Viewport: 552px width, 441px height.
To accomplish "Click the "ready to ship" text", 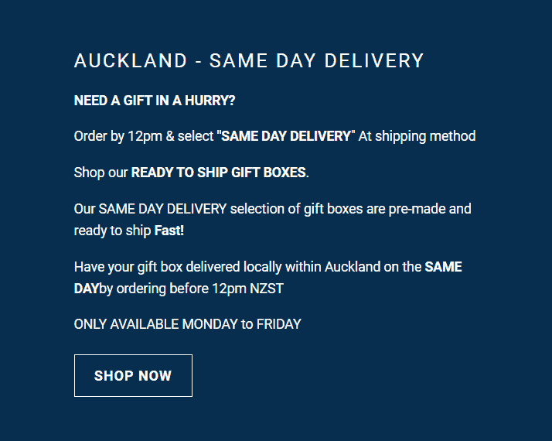I will tap(112, 231).
